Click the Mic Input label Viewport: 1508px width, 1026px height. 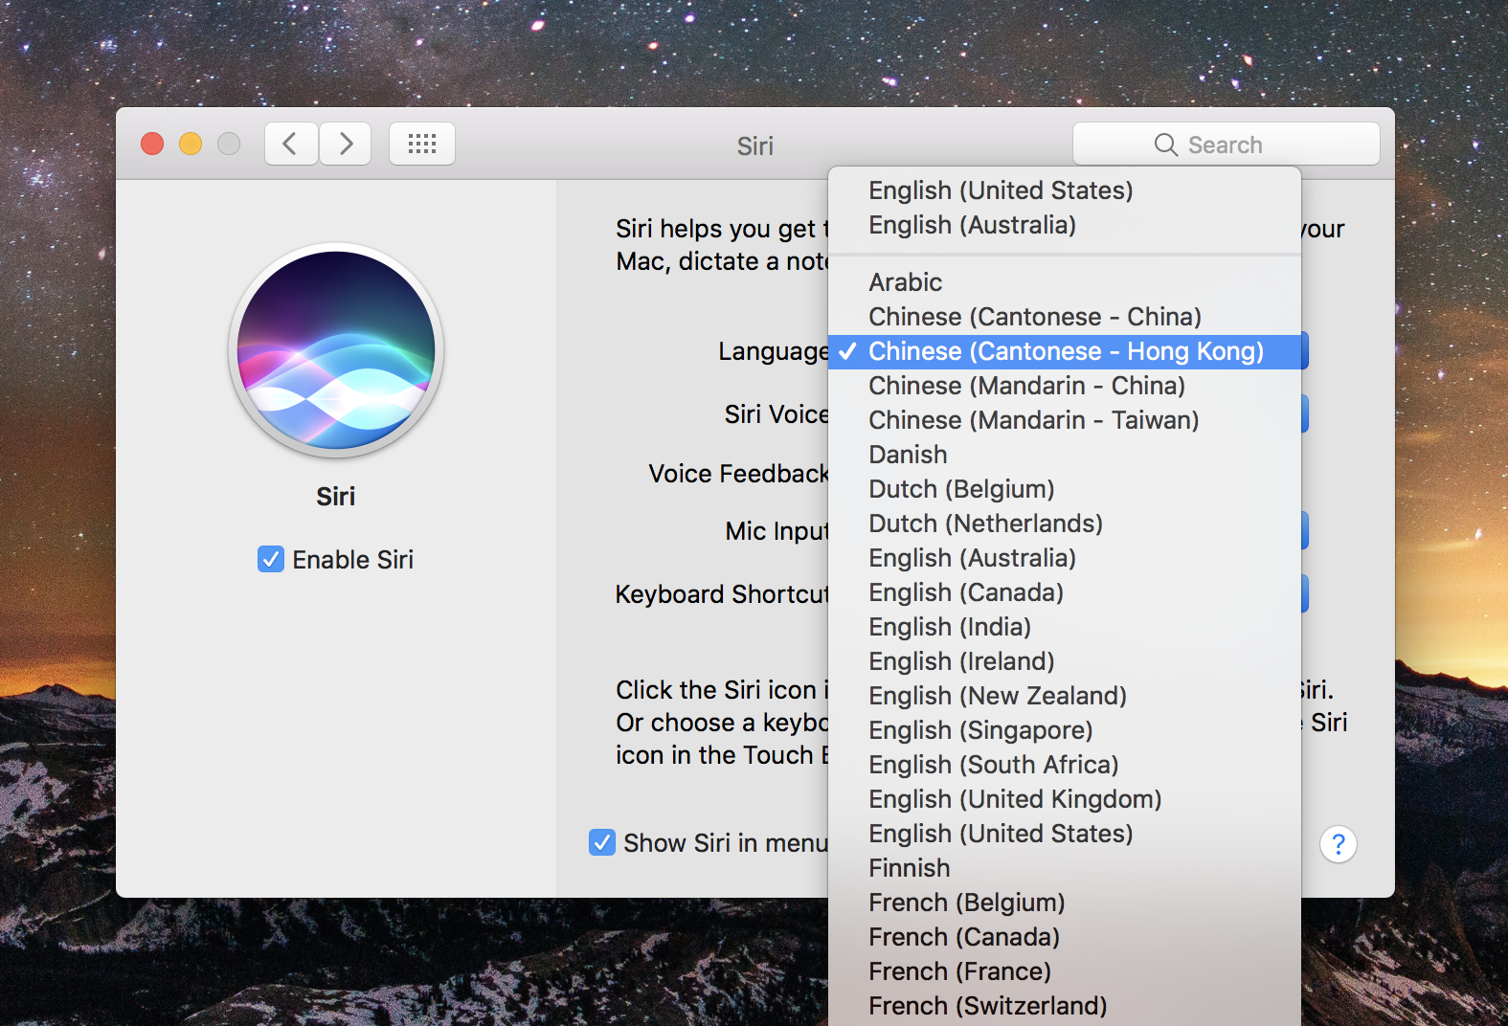tap(777, 531)
